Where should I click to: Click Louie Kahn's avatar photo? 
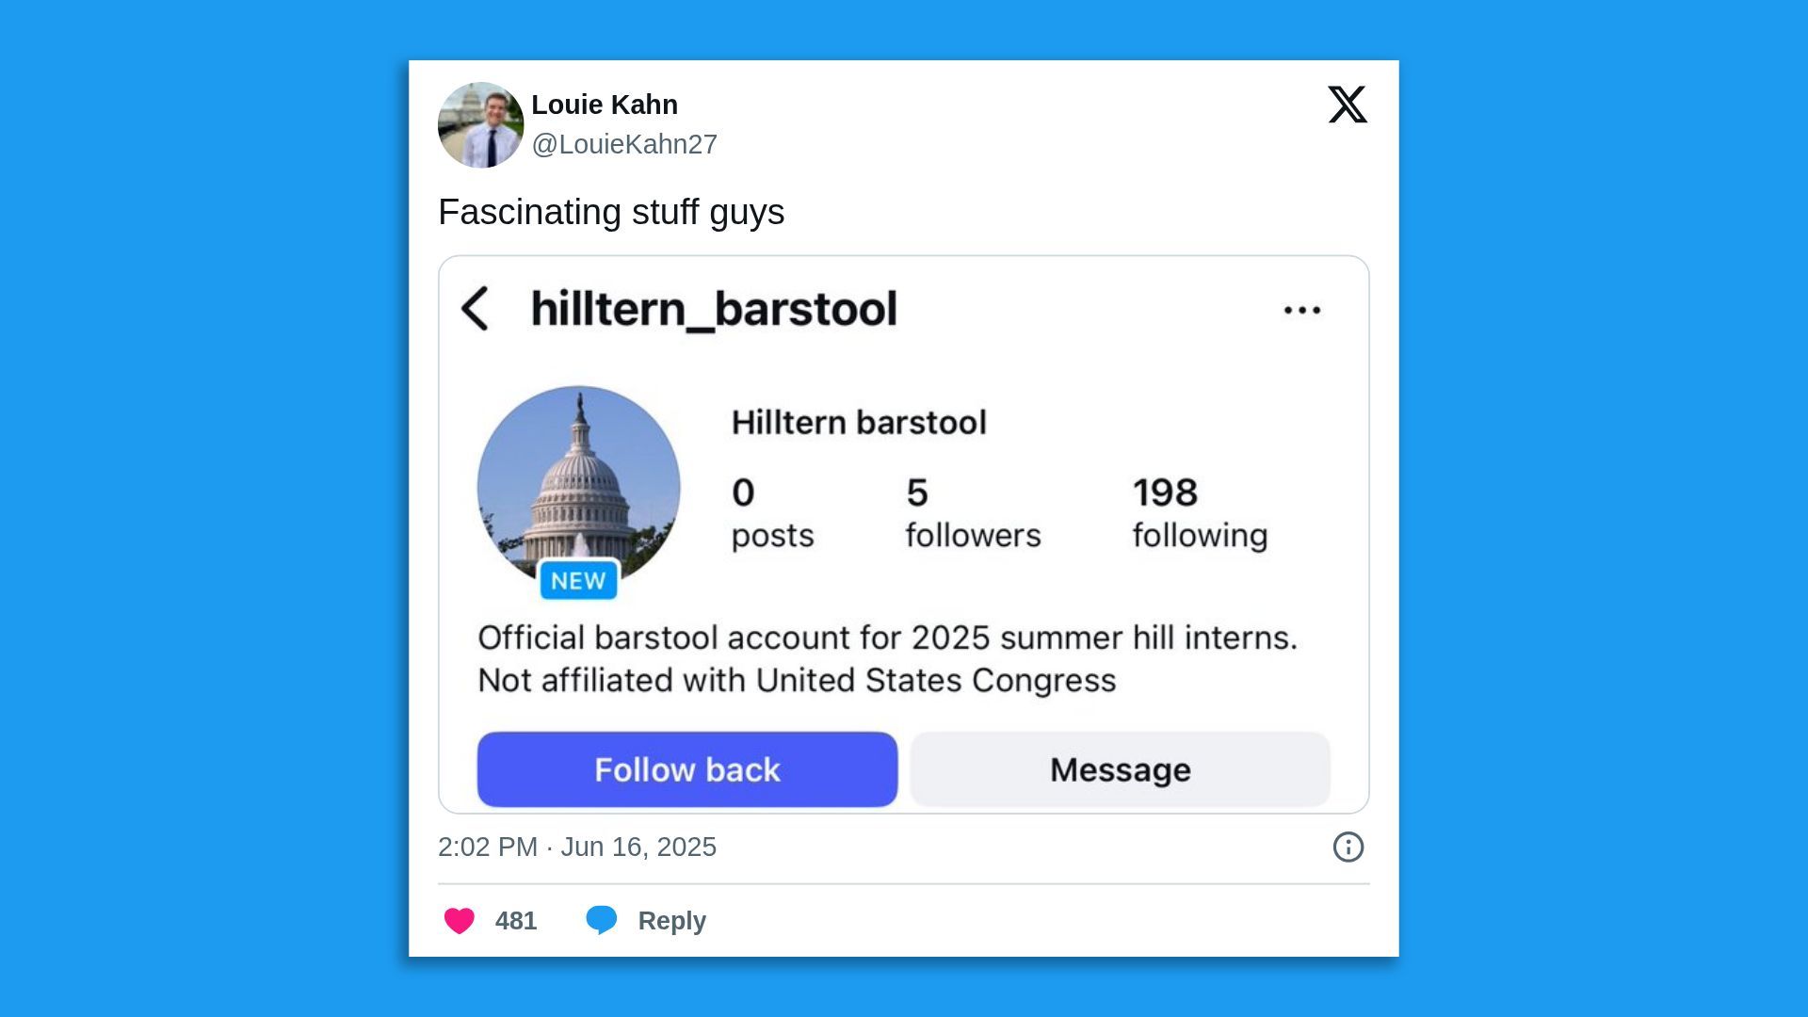[479, 124]
